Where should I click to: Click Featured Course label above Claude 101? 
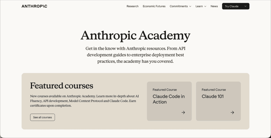pyautogui.click(x=214, y=90)
